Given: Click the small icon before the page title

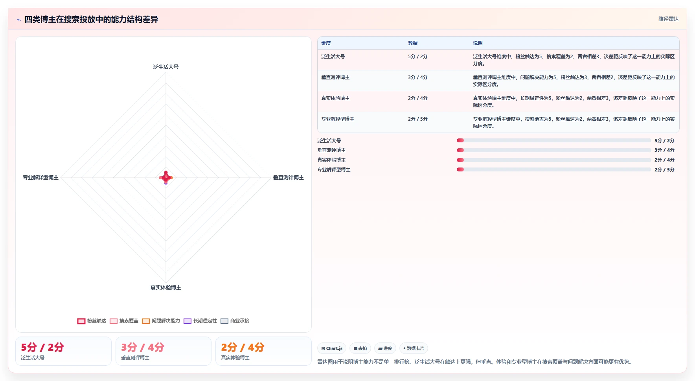Looking at the screenshot, I should (x=18, y=20).
